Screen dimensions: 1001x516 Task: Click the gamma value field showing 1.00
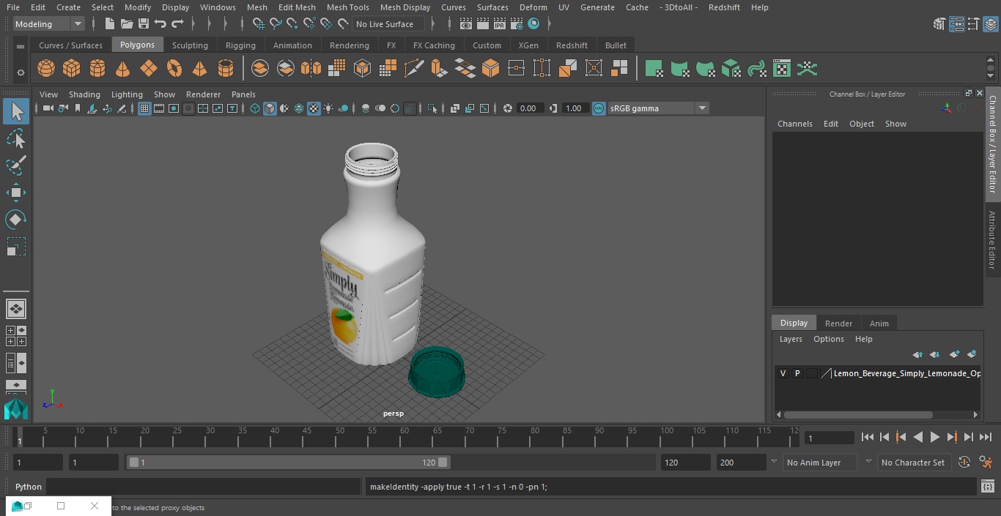[x=574, y=108]
